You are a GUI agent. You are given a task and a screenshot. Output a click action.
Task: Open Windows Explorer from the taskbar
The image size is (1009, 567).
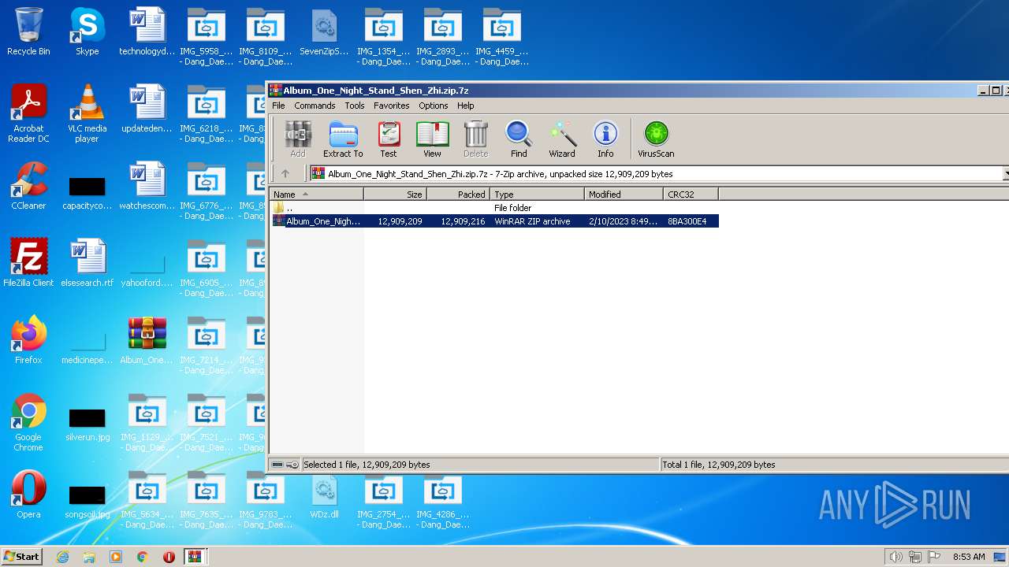89,557
